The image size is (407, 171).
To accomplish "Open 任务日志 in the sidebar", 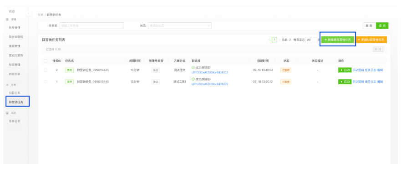I will coord(15,121).
